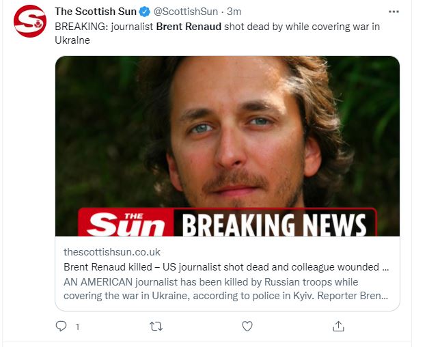The image size is (427, 347).
Task: Click the word Ukraine in tweet text
Action: pyautogui.click(x=72, y=40)
